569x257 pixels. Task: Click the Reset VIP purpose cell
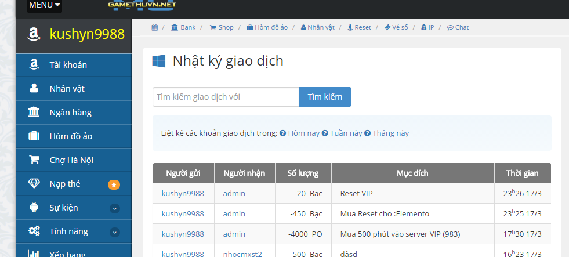[412, 194]
